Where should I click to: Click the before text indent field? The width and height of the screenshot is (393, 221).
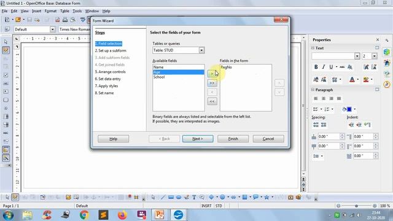[363, 136]
